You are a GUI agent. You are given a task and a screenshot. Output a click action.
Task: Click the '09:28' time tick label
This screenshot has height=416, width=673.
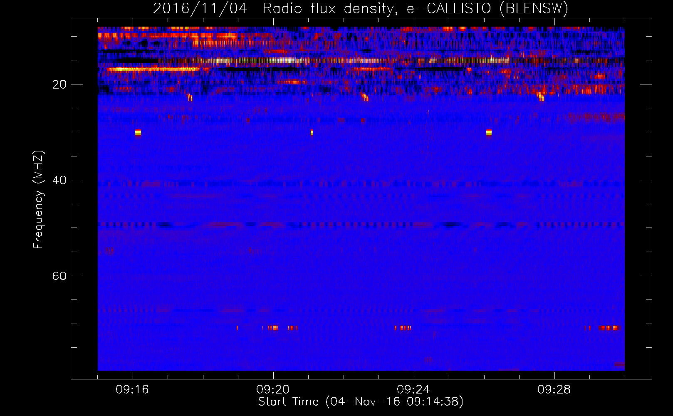tap(554, 390)
